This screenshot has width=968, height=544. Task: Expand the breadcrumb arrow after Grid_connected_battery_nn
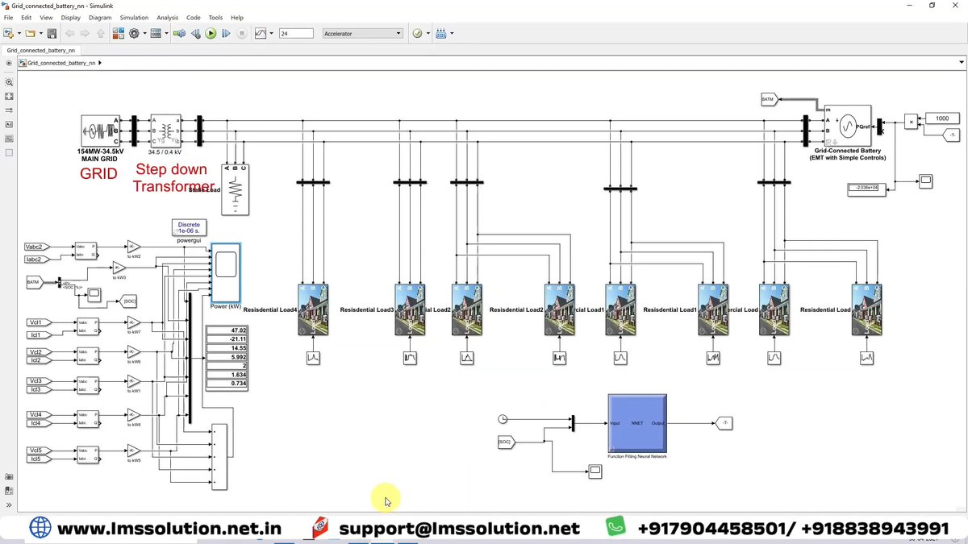[x=100, y=62]
